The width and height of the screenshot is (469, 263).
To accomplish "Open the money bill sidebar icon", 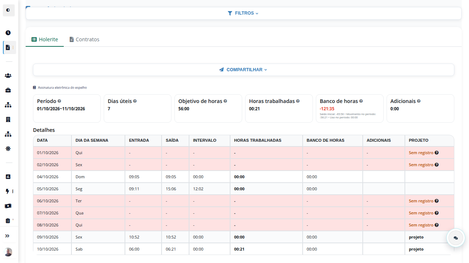I will 8,206.
